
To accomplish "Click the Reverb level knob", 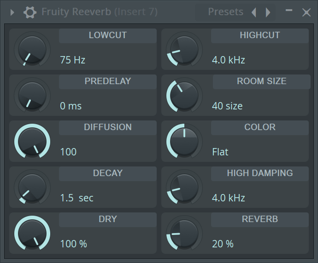I will tap(184, 233).
